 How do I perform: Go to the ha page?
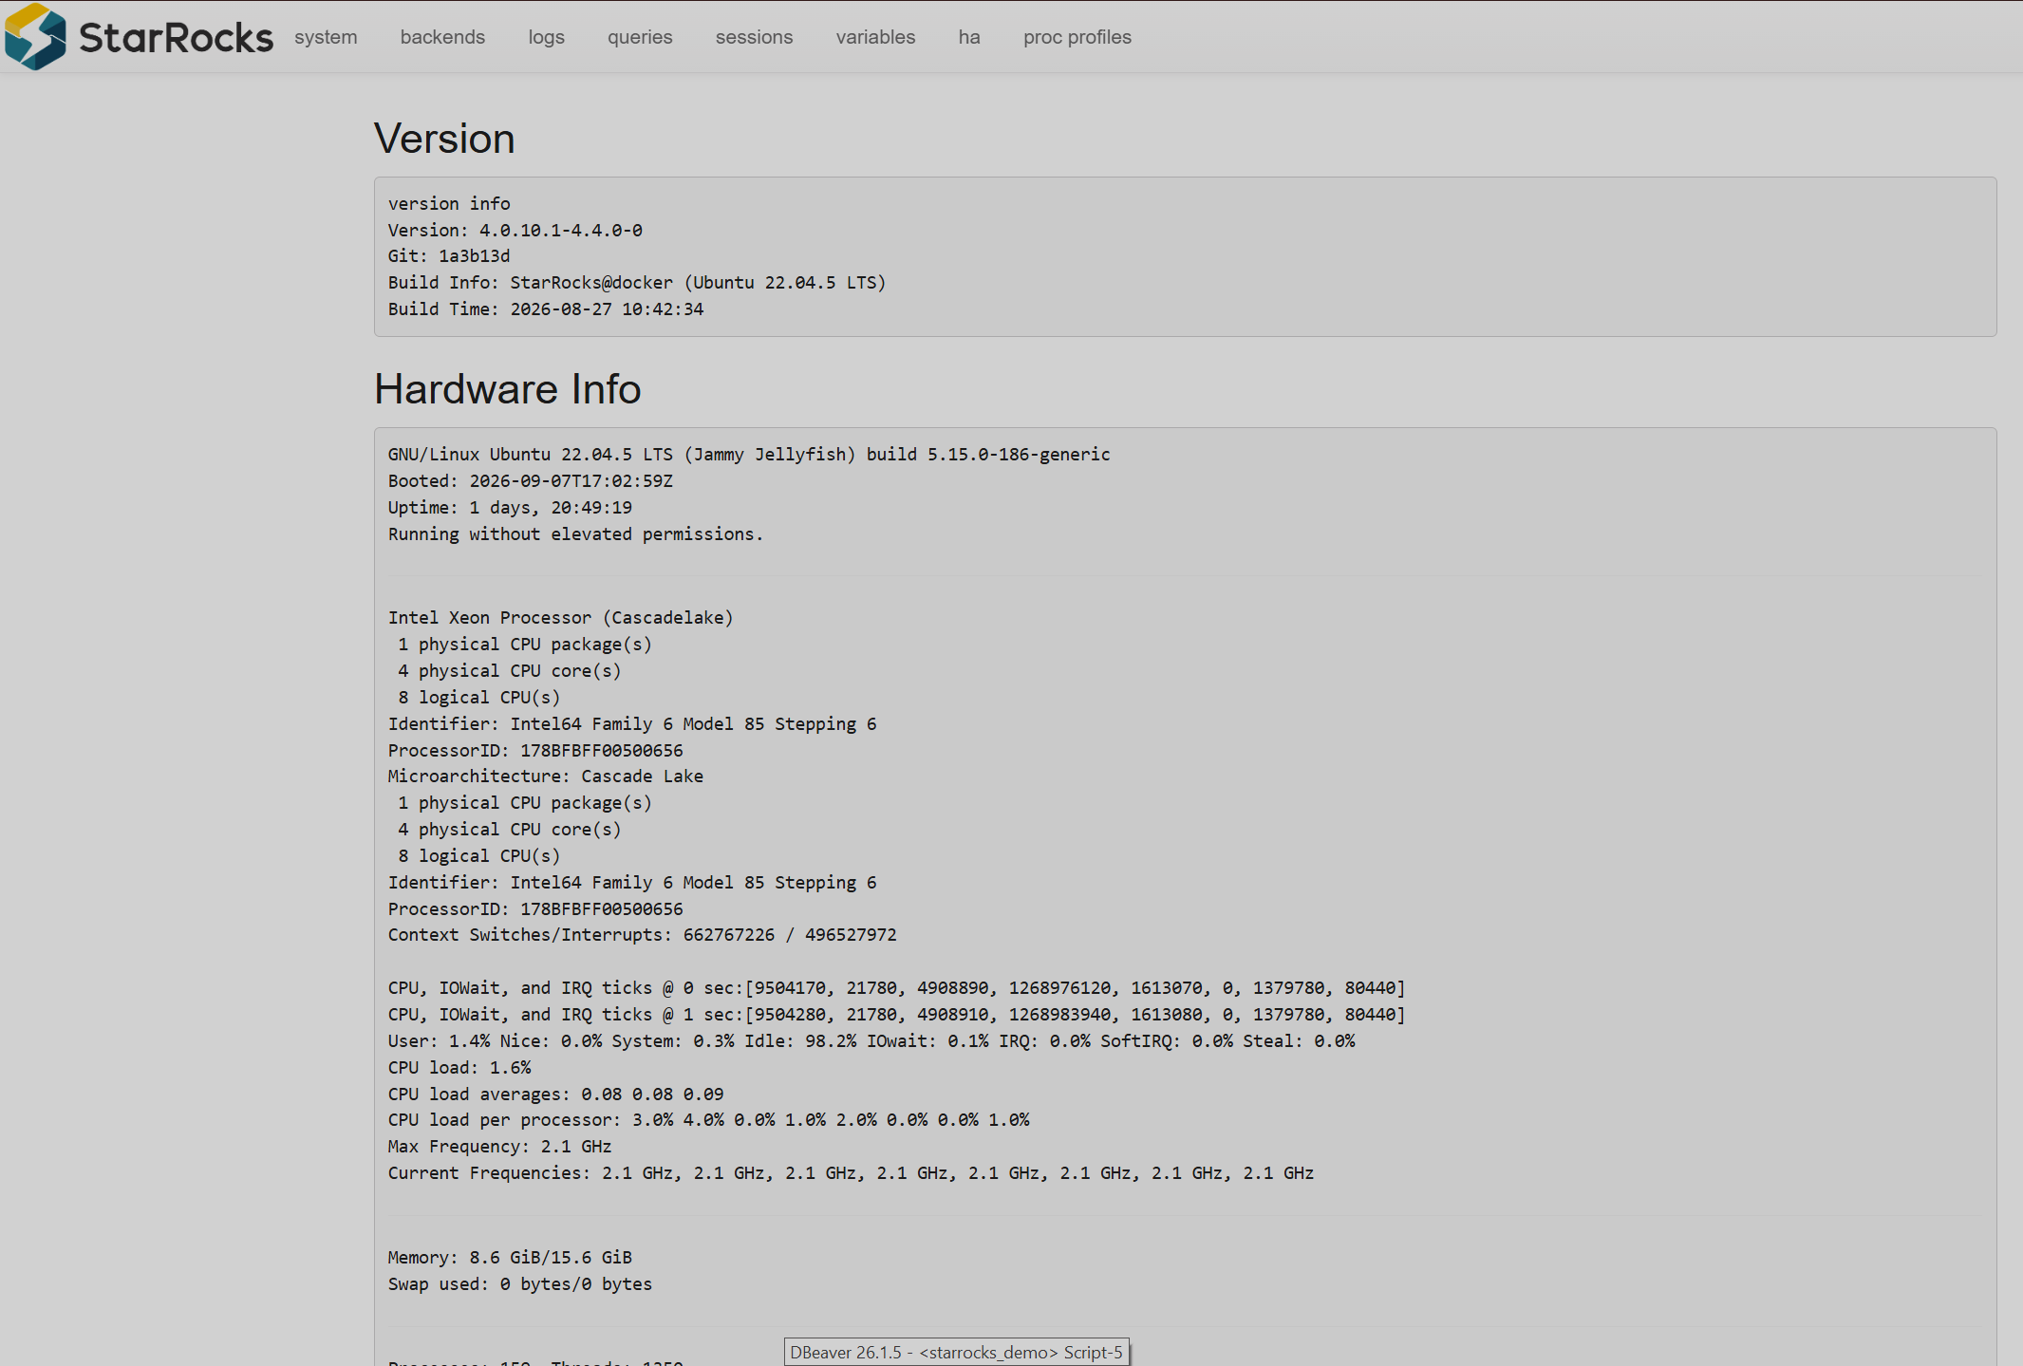point(968,37)
